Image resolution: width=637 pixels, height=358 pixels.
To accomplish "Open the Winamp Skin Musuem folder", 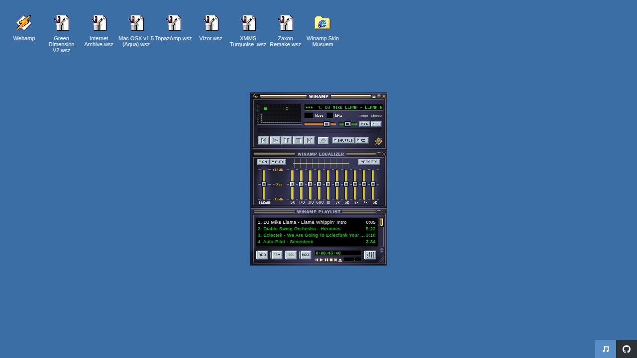I will click(x=322, y=31).
